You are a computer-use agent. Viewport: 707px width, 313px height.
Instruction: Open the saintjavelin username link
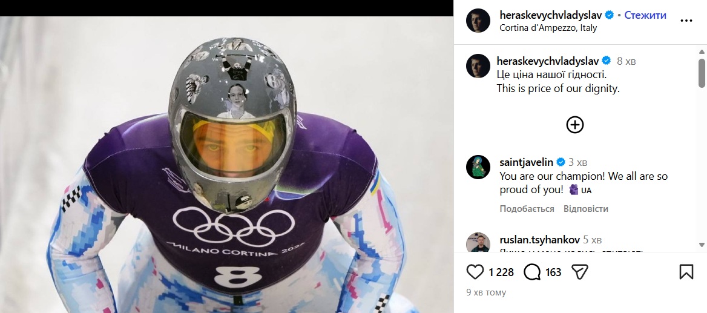pyautogui.click(x=526, y=162)
